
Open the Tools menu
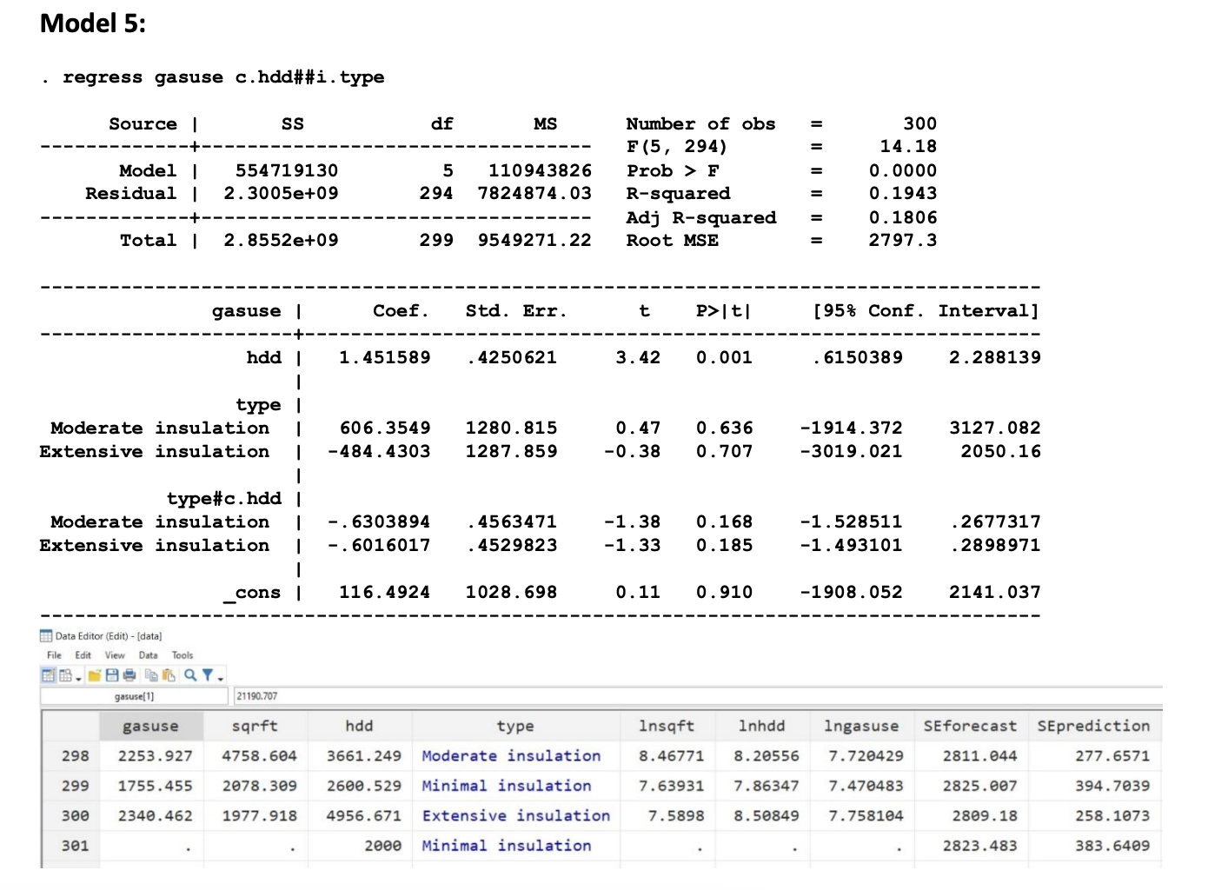[182, 654]
